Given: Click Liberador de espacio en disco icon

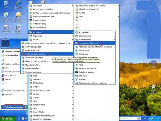Looking at the screenshot, I should point(23,61).
